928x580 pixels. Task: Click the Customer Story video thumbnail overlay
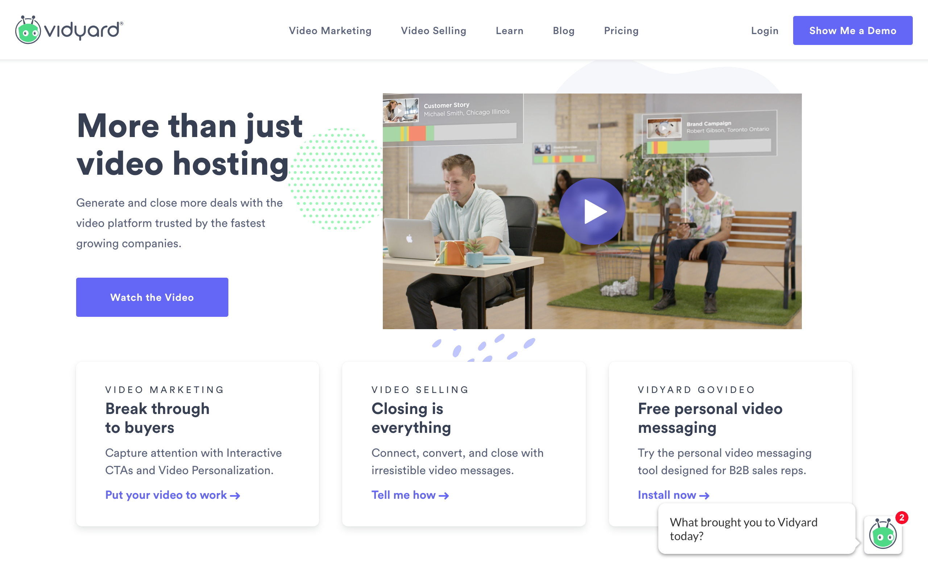(401, 110)
